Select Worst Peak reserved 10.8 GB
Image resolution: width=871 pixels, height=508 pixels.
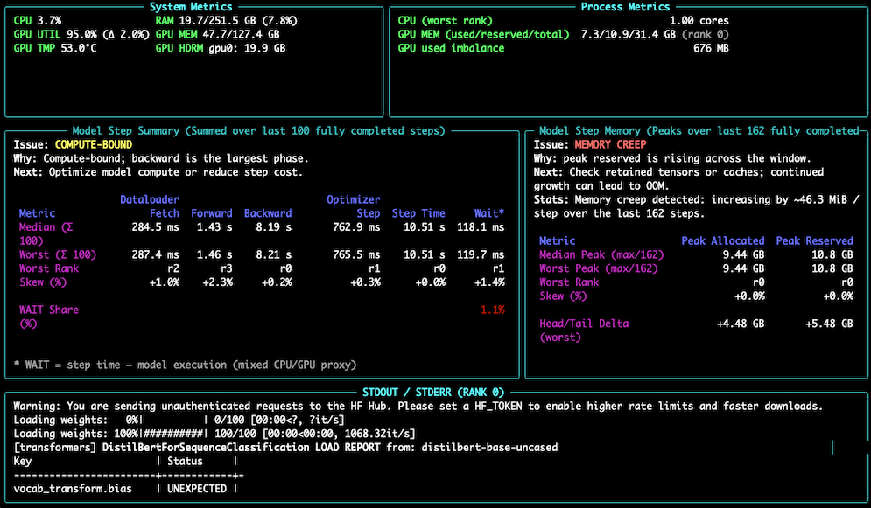pos(832,269)
